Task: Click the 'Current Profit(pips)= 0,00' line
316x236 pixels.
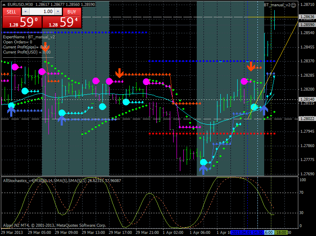Action: (25, 47)
